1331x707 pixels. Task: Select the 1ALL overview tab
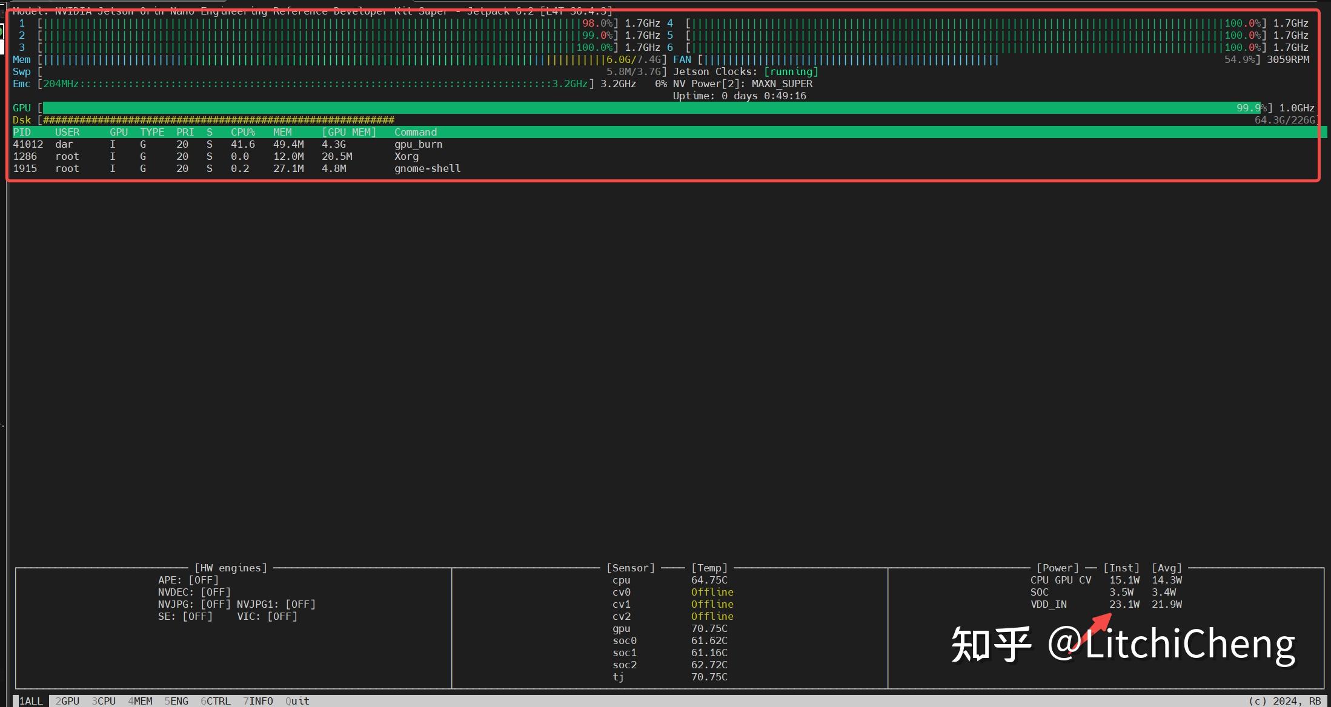30,701
